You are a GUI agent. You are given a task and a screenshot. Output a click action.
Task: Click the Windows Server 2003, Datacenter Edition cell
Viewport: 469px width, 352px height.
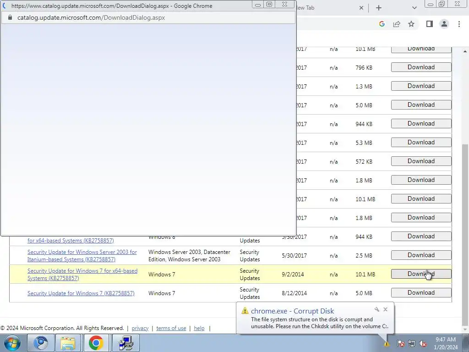189,256
